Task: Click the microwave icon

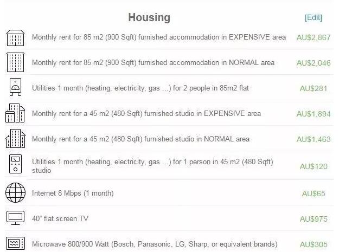Action: point(15,243)
